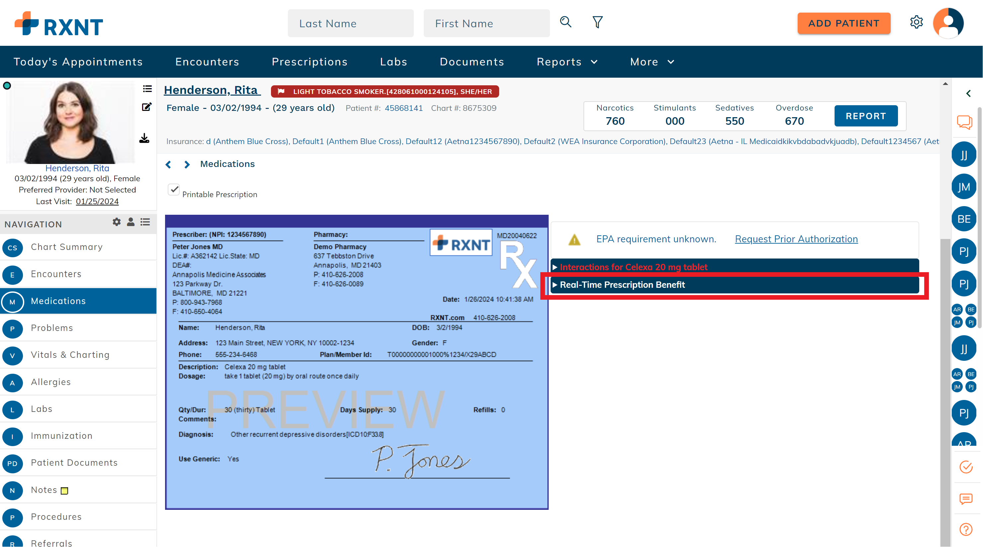Click the checkmark circle icon in right sidebar
This screenshot has height=547, width=983.
click(x=966, y=467)
